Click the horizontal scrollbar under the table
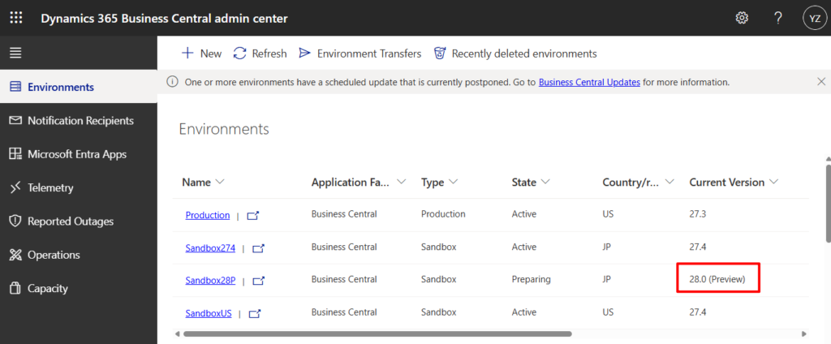Screen dimensions: 831x344 coord(377,333)
